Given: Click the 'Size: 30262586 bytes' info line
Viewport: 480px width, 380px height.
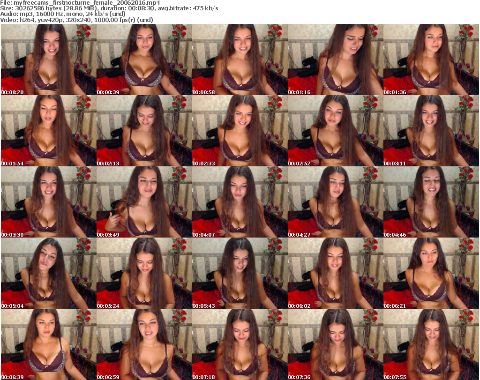Looking at the screenshot, I should click(x=109, y=8).
